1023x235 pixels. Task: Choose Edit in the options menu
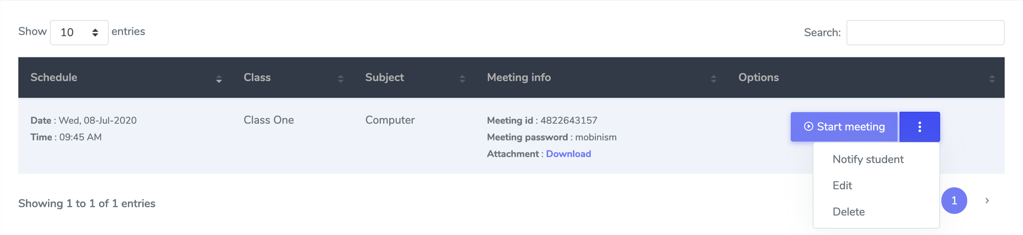coord(842,186)
